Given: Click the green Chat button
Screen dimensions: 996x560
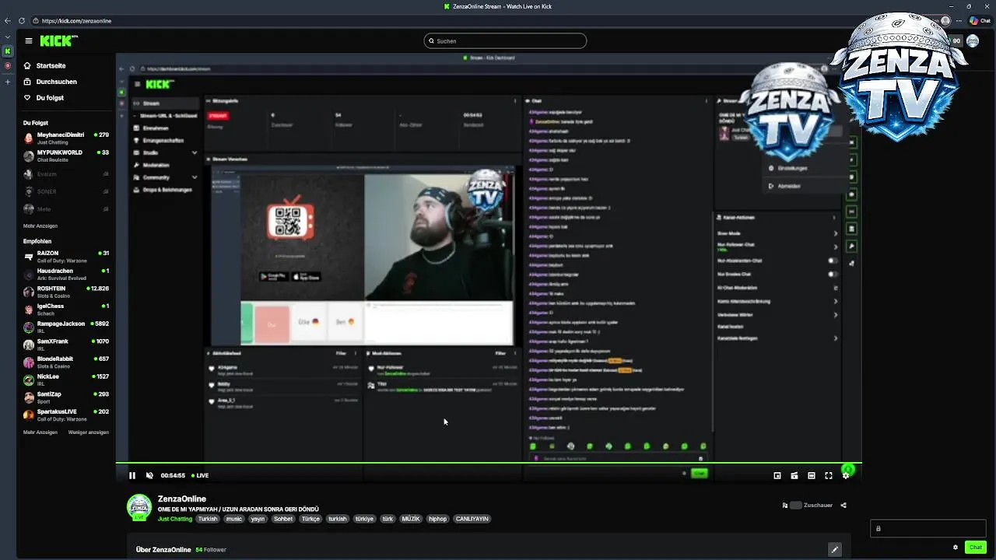Looking at the screenshot, I should 976,548.
